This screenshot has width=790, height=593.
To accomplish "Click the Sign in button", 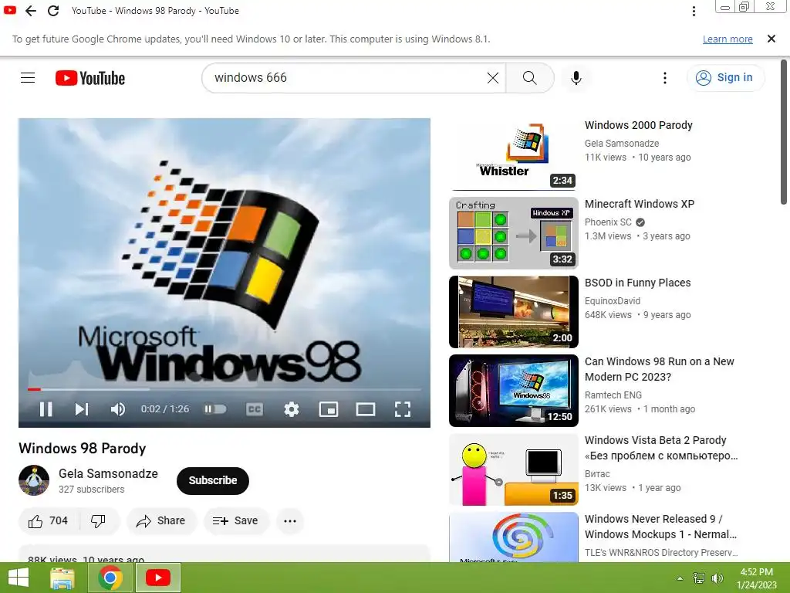I will 725,78.
